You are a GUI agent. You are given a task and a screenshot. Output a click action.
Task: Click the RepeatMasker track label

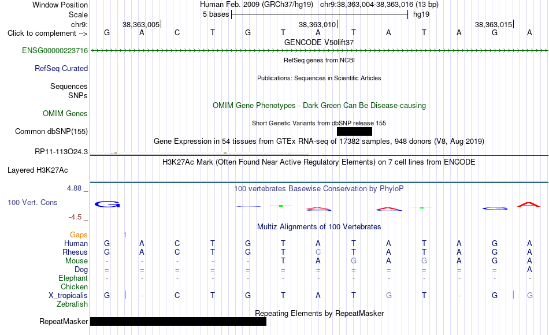click(64, 321)
